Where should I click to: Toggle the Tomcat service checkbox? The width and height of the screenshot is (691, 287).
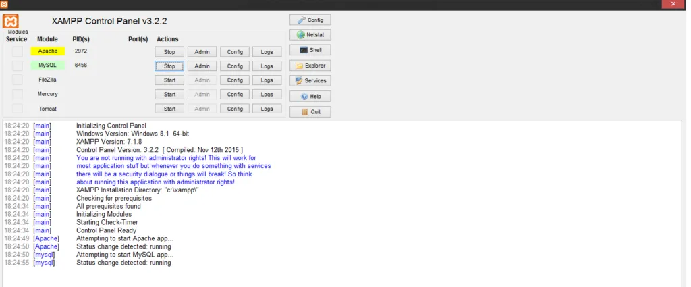tap(18, 109)
